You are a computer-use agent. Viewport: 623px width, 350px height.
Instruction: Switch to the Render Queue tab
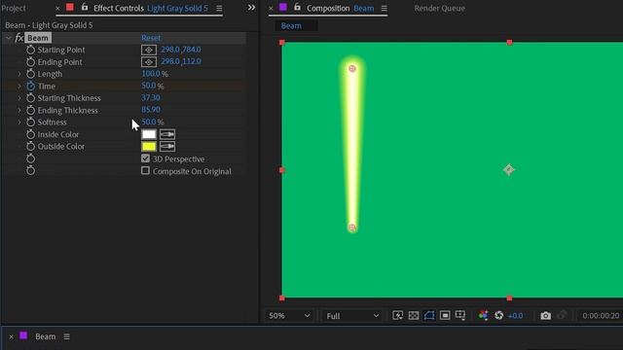coord(439,8)
